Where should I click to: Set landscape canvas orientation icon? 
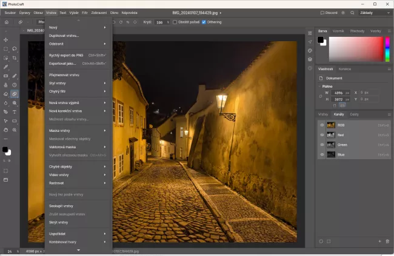tap(342, 105)
